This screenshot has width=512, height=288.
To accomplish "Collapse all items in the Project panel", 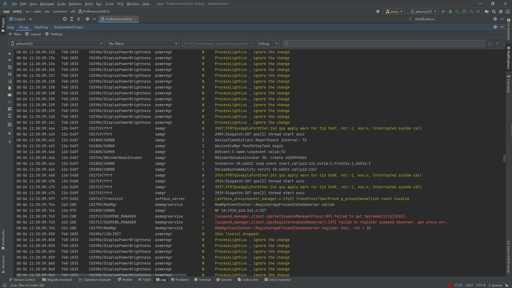I will pyautogui.click(x=79, y=19).
